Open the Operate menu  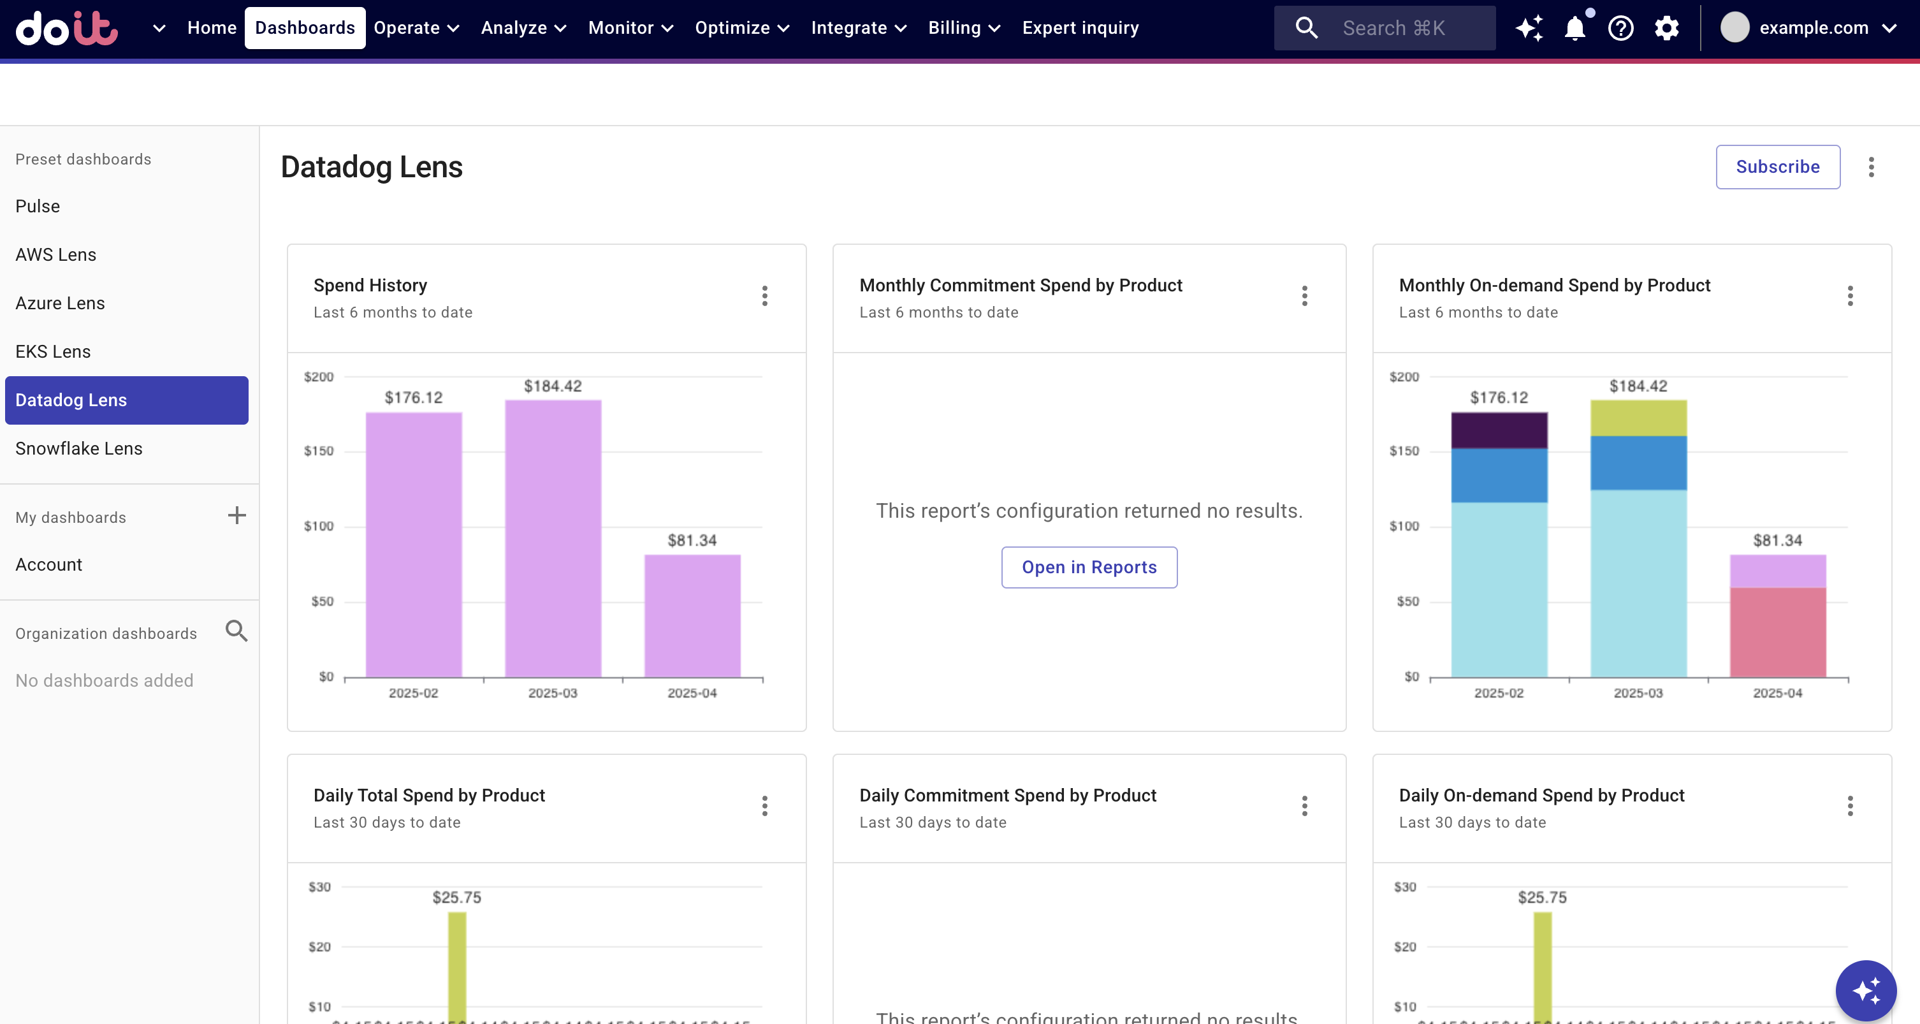tap(416, 28)
